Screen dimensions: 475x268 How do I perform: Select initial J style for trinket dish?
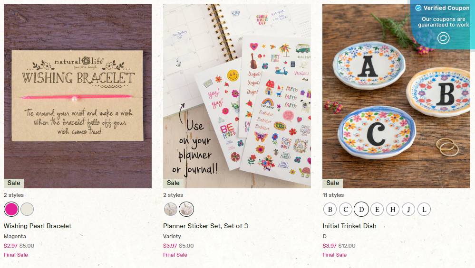click(x=408, y=209)
